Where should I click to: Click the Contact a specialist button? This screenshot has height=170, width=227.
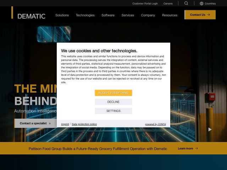(35, 123)
